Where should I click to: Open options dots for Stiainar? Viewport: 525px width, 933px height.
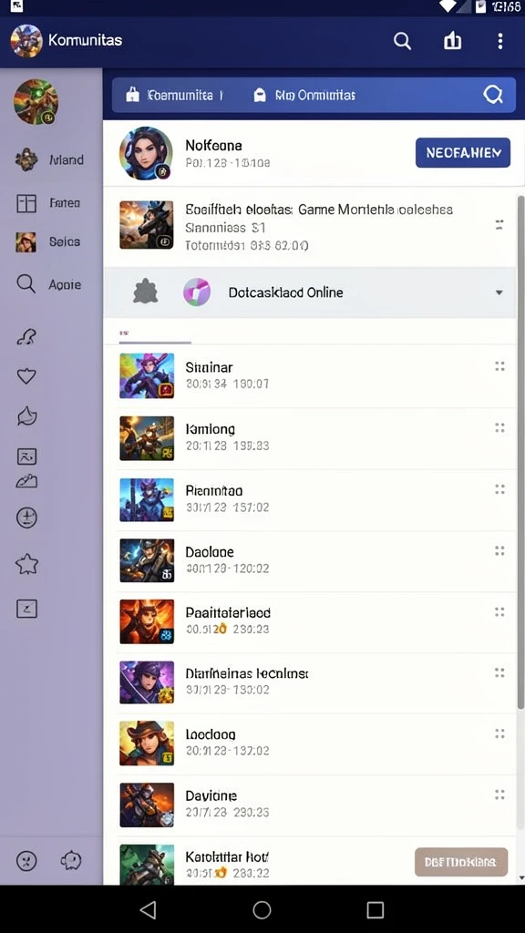(500, 366)
